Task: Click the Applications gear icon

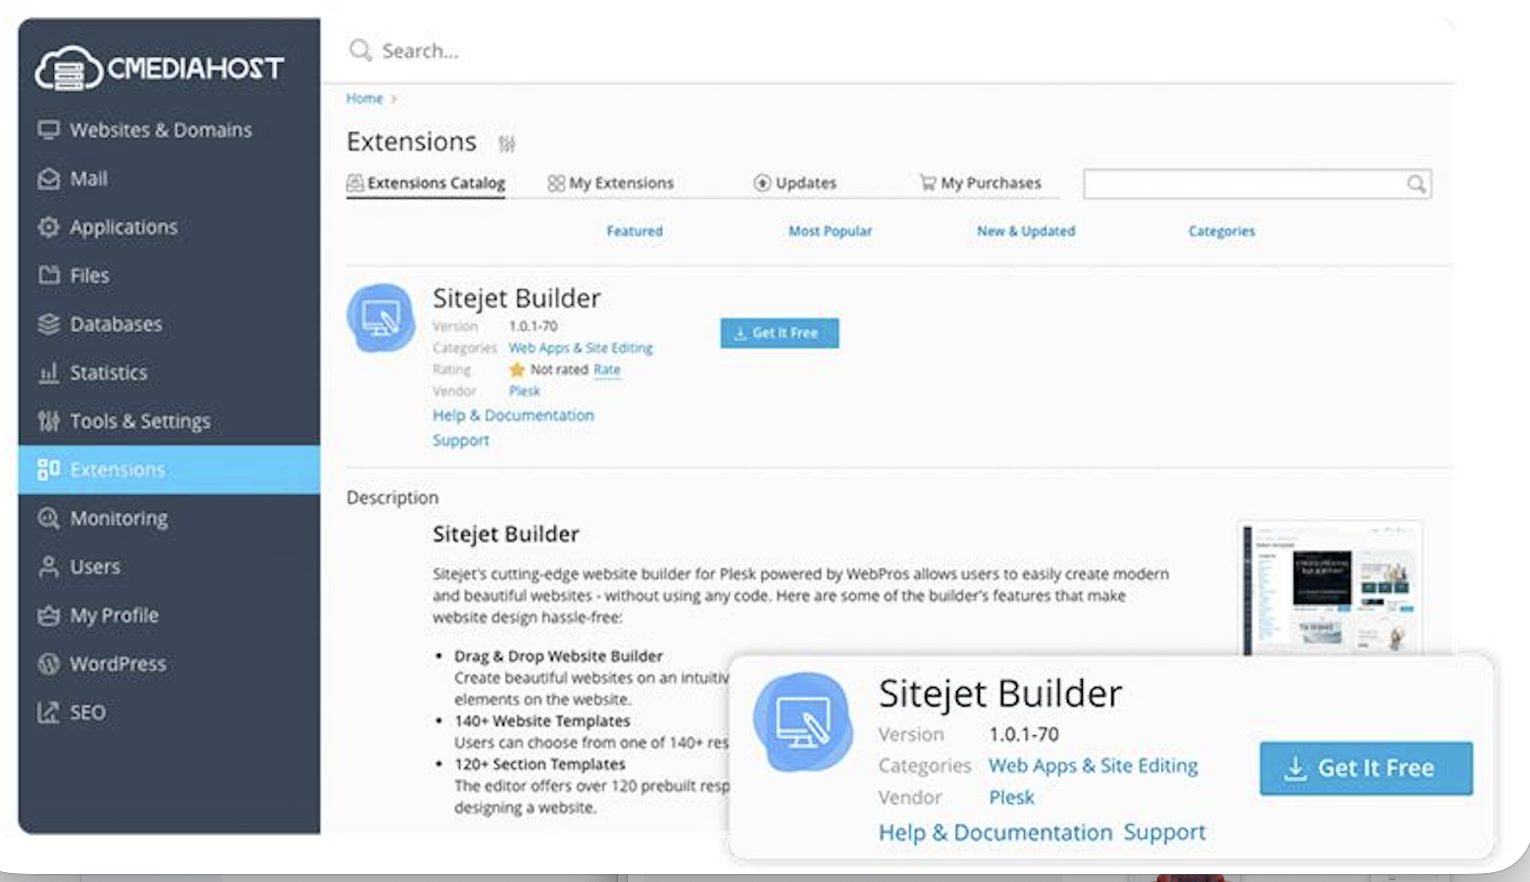Action: tap(48, 227)
